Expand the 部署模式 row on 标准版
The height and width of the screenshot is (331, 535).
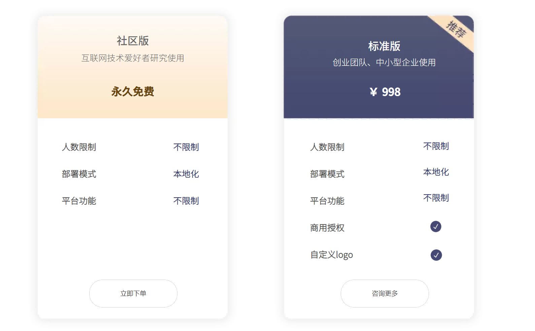tap(327, 174)
